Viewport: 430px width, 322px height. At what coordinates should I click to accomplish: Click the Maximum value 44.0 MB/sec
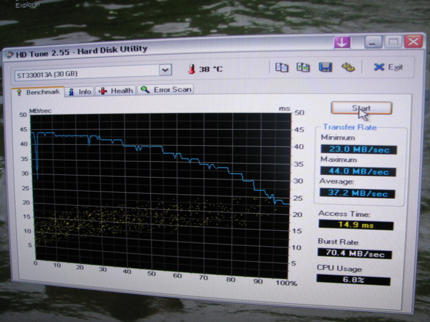tap(358, 171)
